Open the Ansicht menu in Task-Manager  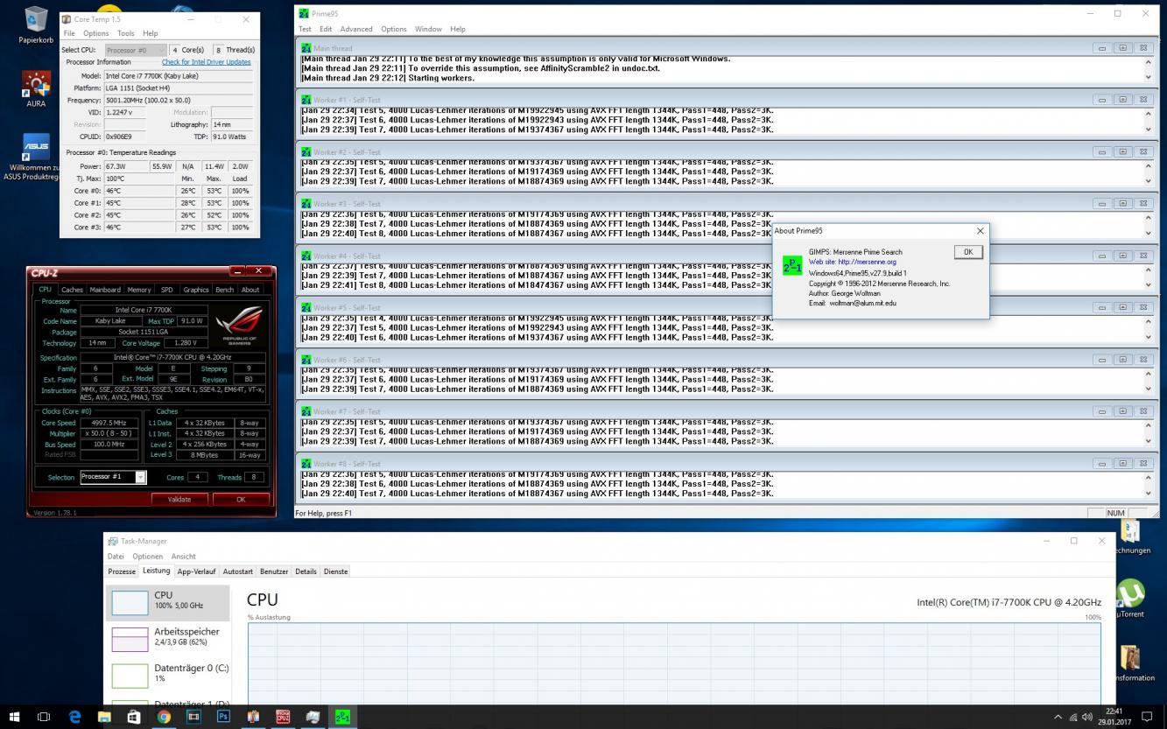[184, 556]
